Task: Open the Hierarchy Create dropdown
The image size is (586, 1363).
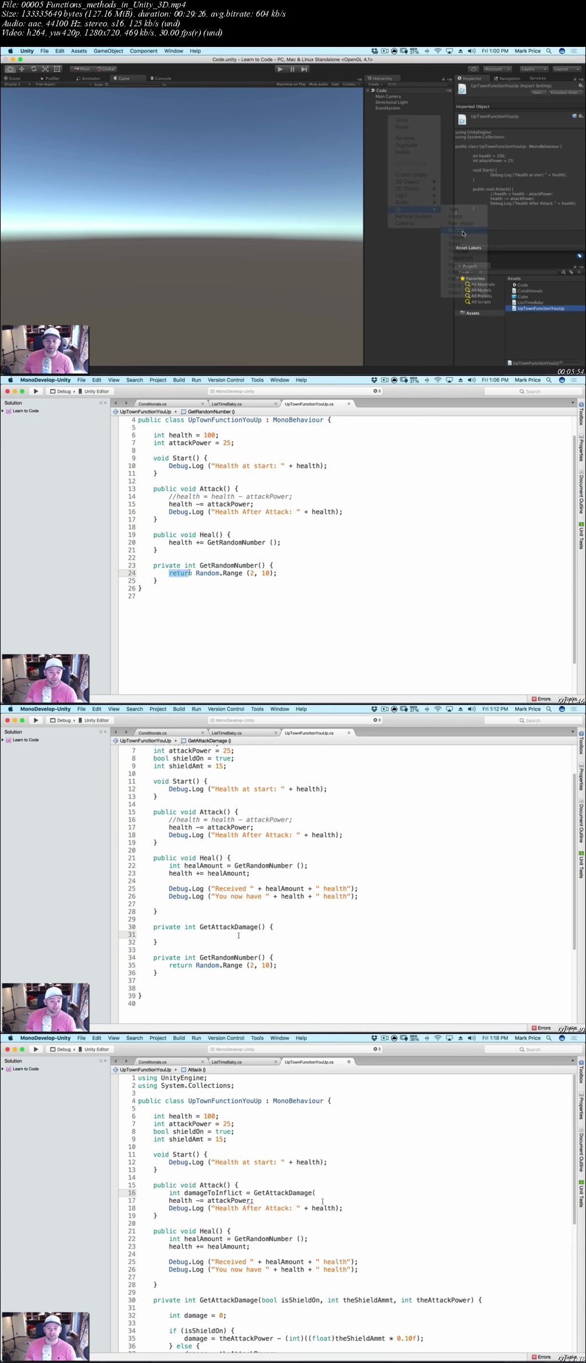Action: click(374, 84)
